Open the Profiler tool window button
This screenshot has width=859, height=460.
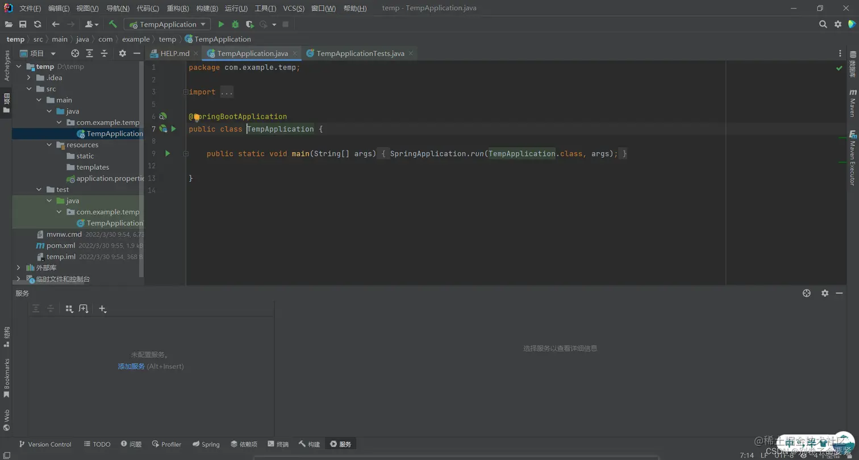pyautogui.click(x=166, y=444)
